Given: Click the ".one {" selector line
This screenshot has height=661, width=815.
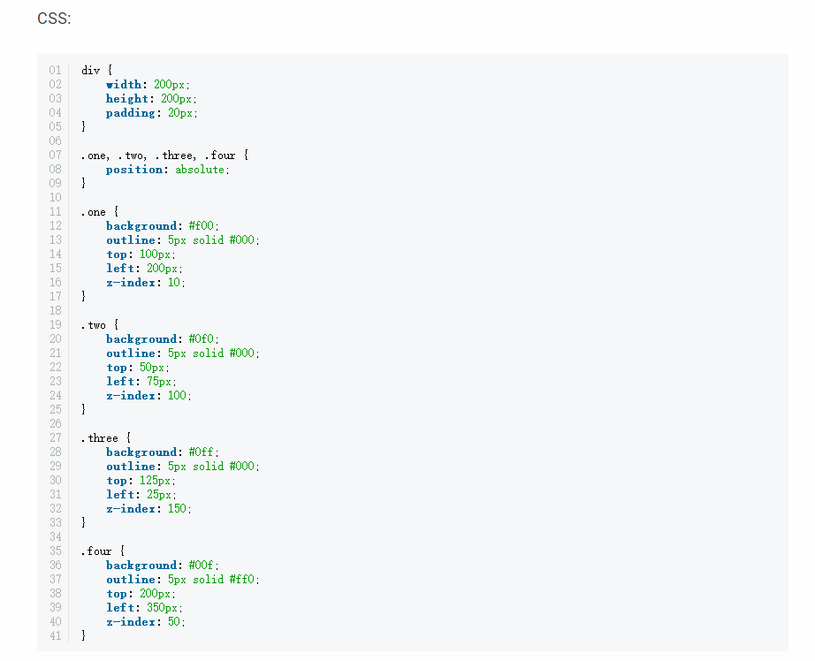Looking at the screenshot, I should tap(100, 212).
